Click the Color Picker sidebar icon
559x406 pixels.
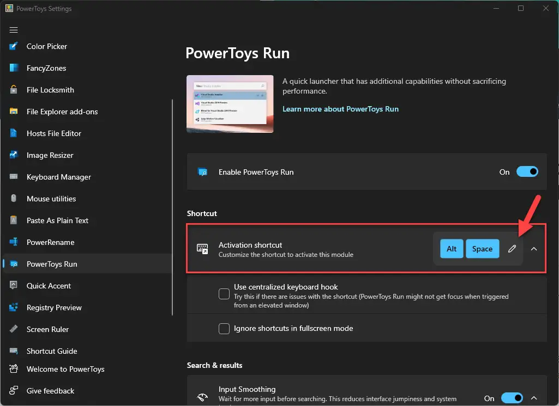pos(14,46)
